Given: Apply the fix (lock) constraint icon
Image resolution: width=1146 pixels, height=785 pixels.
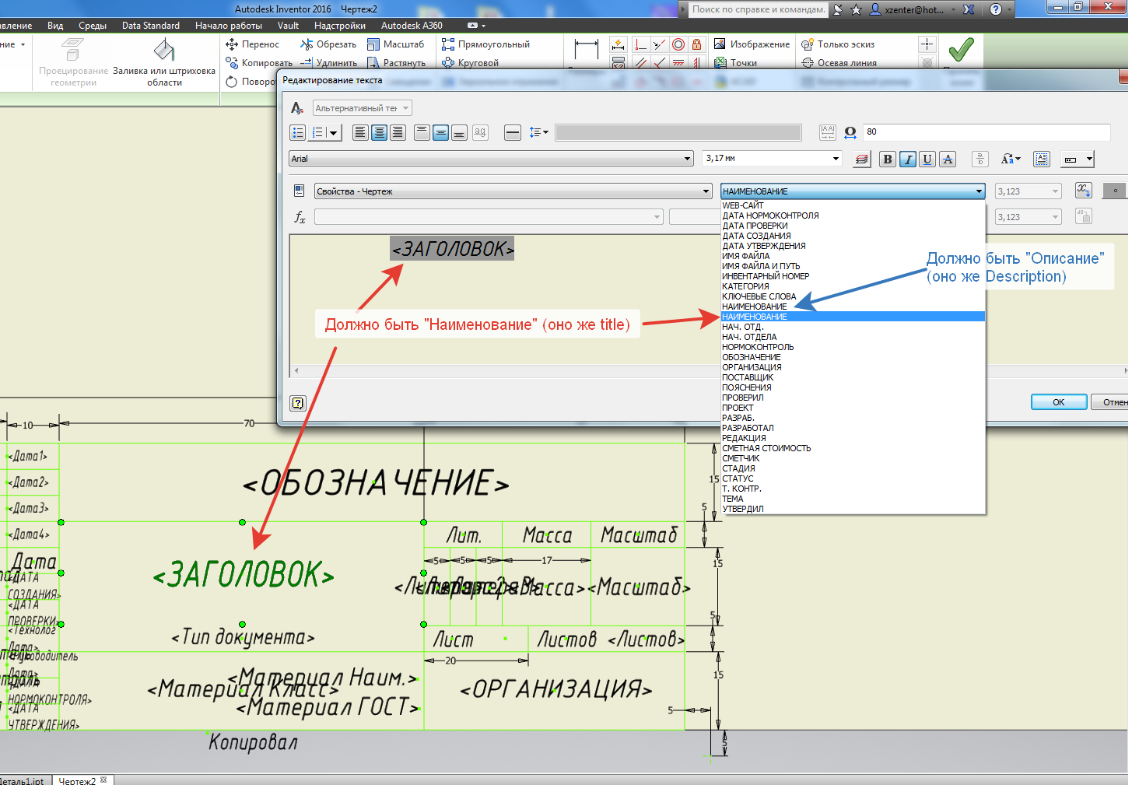Looking at the screenshot, I should (x=697, y=44).
